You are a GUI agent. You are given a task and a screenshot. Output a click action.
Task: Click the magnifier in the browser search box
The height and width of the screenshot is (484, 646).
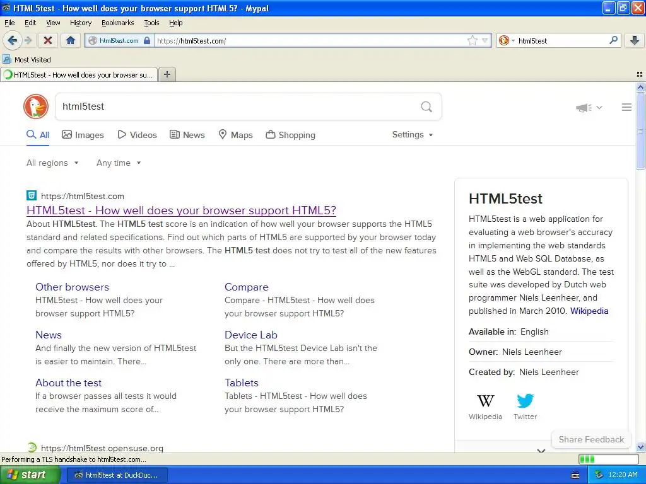613,40
